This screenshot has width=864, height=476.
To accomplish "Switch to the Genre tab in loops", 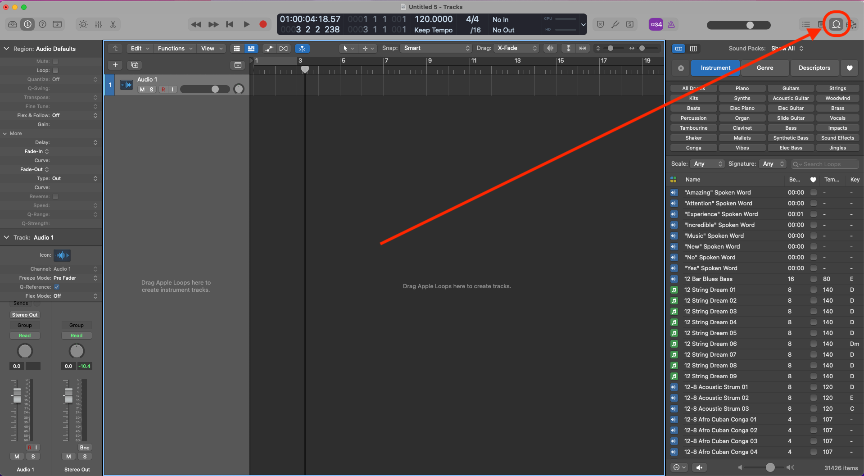I will (x=764, y=68).
